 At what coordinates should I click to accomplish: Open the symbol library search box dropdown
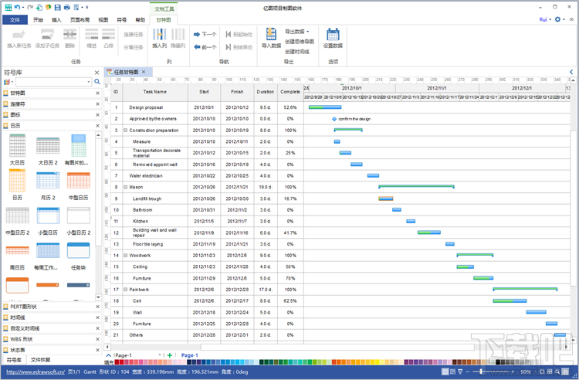coord(89,82)
